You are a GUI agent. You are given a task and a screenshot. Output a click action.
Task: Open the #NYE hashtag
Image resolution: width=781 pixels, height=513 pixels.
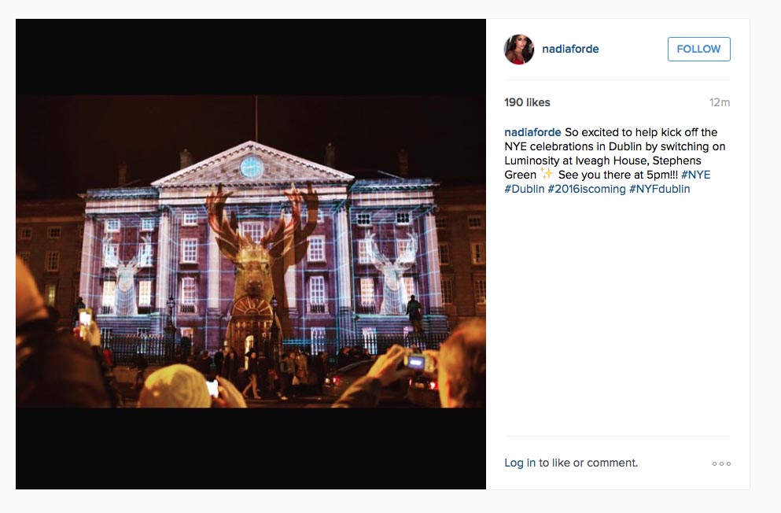(696, 175)
